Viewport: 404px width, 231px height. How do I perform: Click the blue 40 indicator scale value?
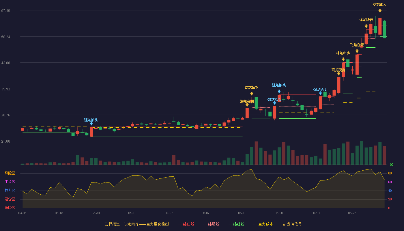390,191
